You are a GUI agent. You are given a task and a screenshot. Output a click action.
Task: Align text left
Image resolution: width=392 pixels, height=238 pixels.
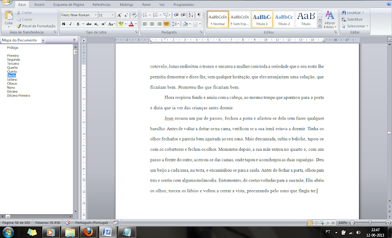(145, 24)
